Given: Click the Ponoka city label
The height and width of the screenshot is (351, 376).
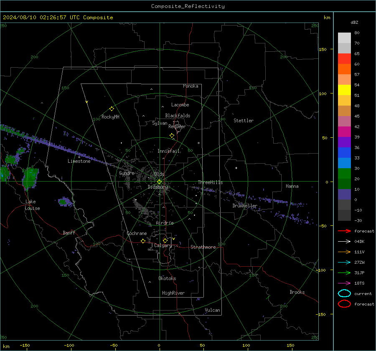Looking at the screenshot, I should [x=191, y=86].
